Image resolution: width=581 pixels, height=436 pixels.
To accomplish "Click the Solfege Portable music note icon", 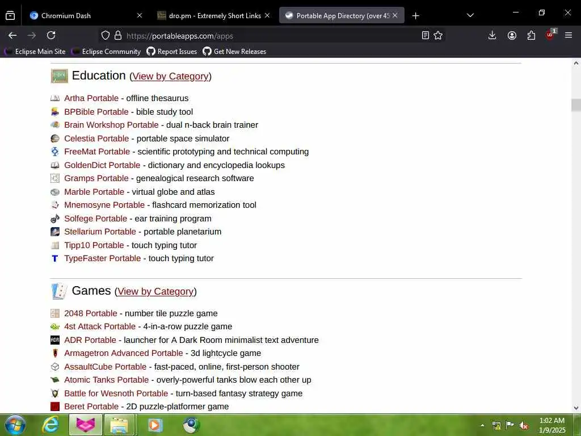I will tap(55, 219).
